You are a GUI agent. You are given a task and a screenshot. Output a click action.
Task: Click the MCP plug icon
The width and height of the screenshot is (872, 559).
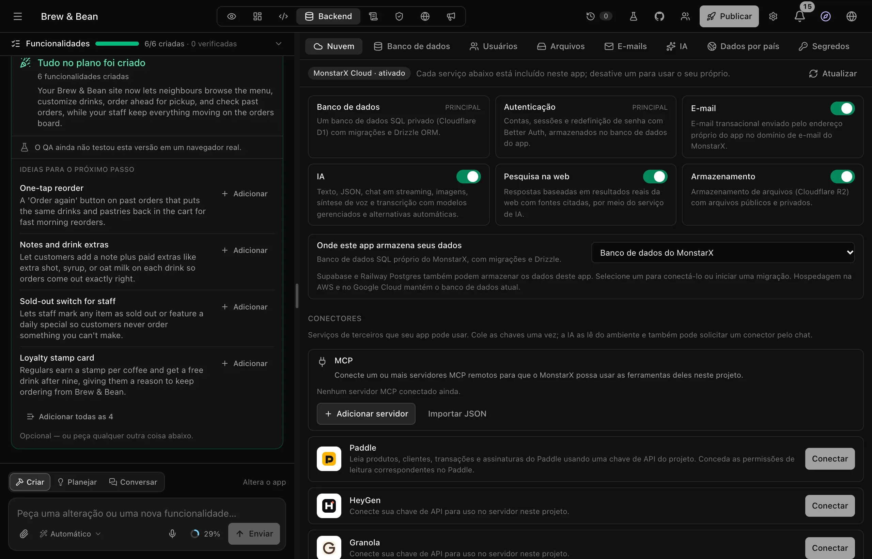(322, 362)
